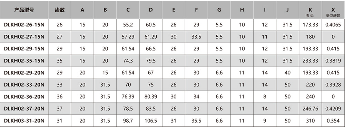This screenshot has width=345, height=127.
Task: Select product model DLKH02-27-15N
Action: pyautogui.click(x=24, y=37)
